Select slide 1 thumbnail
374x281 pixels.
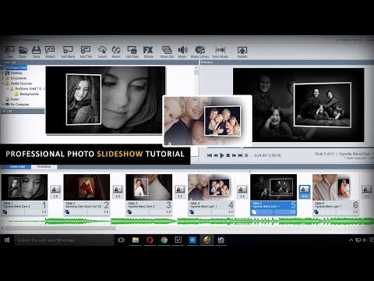pyautogui.click(x=24, y=187)
